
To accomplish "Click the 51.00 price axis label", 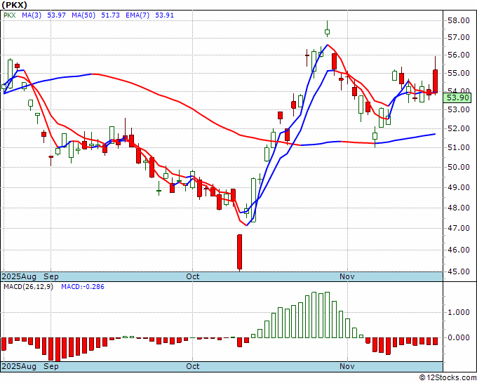I will [x=459, y=147].
